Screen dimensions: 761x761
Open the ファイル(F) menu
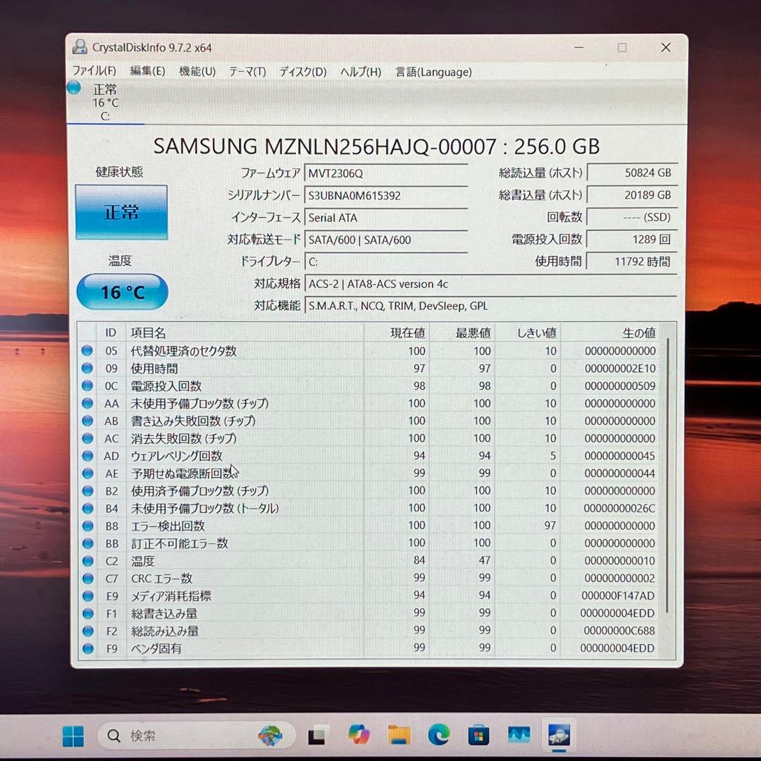point(94,72)
